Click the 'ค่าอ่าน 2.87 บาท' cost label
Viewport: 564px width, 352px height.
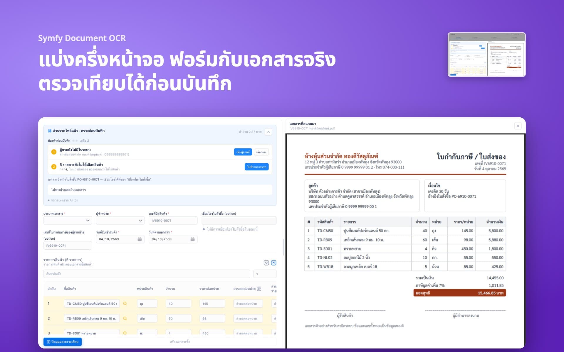(250, 132)
